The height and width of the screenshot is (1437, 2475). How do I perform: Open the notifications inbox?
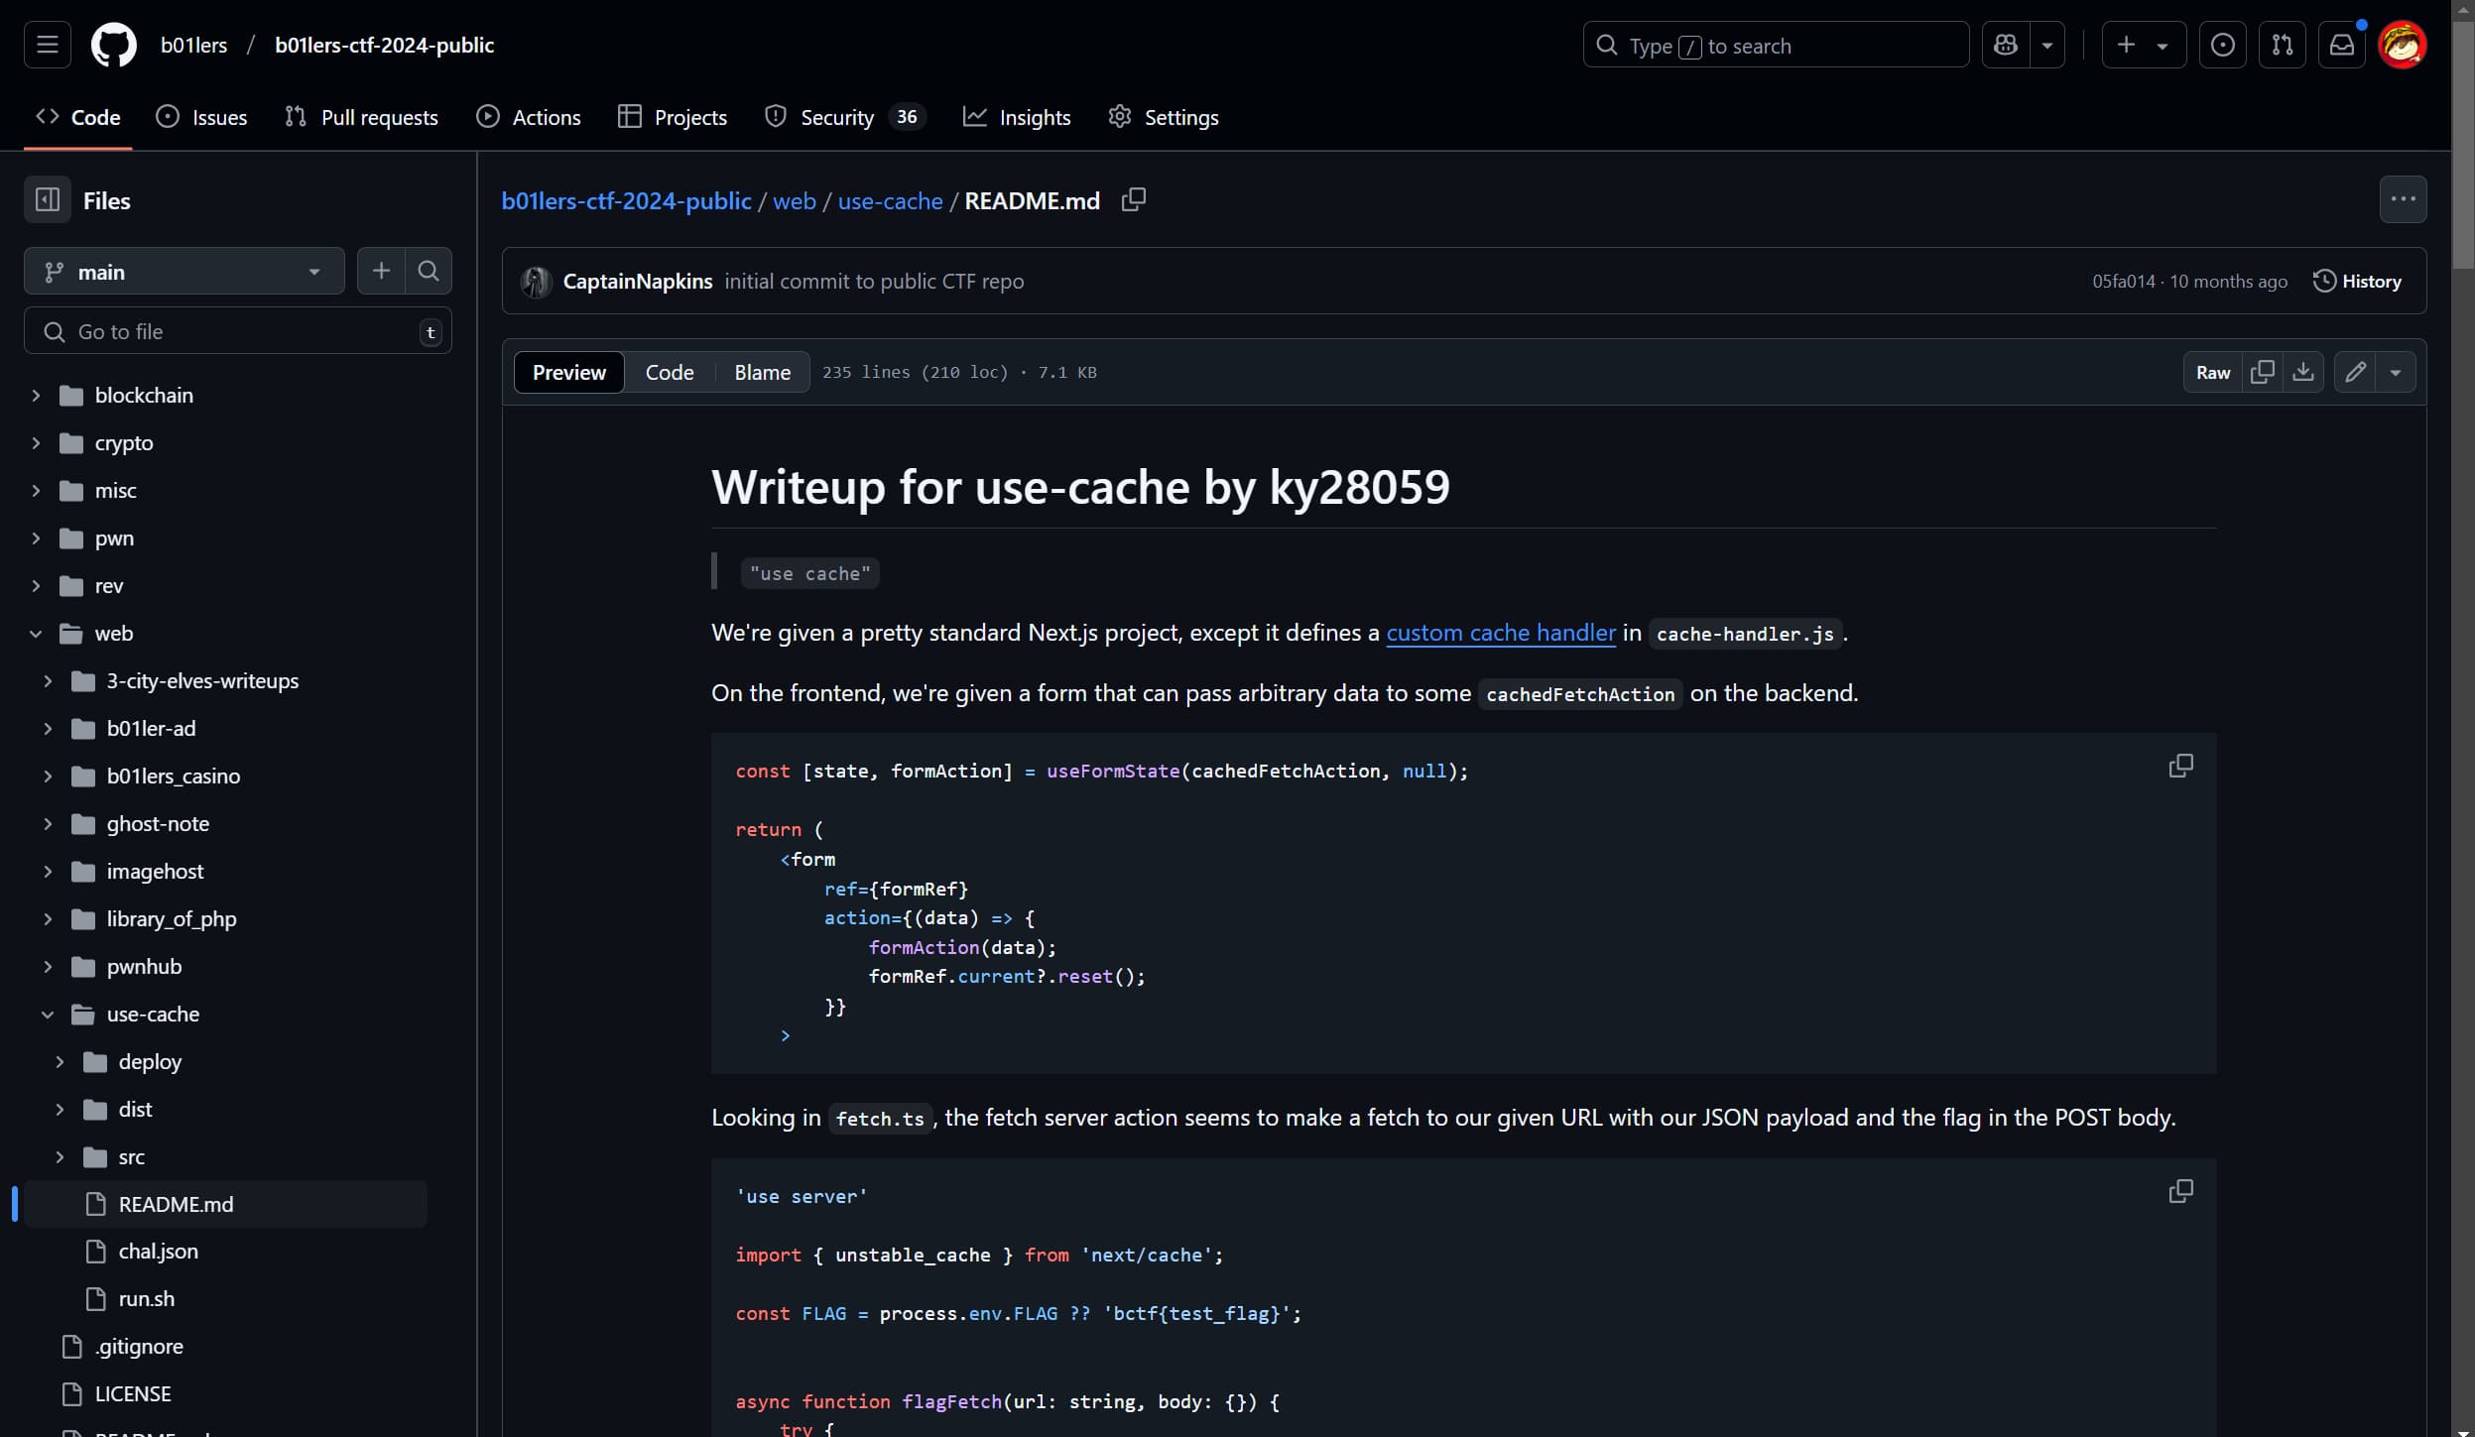tap(2342, 45)
